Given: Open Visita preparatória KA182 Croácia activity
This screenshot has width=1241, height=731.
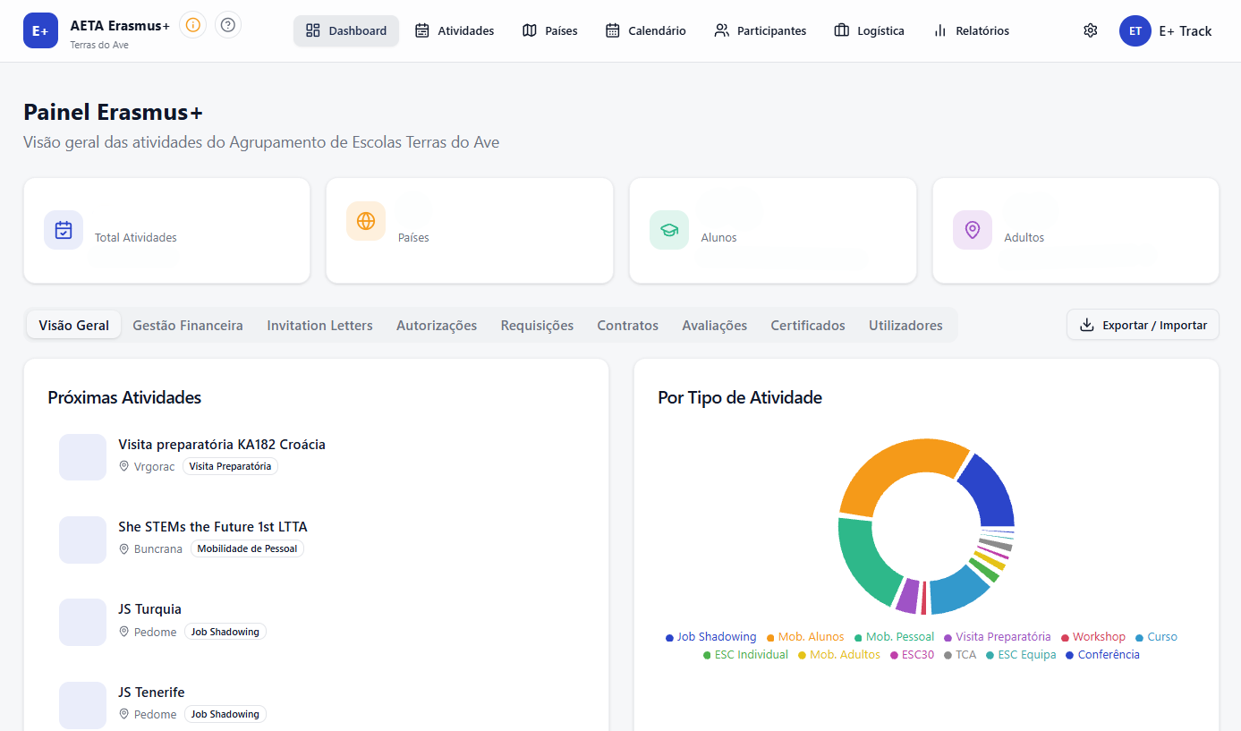Looking at the screenshot, I should pos(222,445).
